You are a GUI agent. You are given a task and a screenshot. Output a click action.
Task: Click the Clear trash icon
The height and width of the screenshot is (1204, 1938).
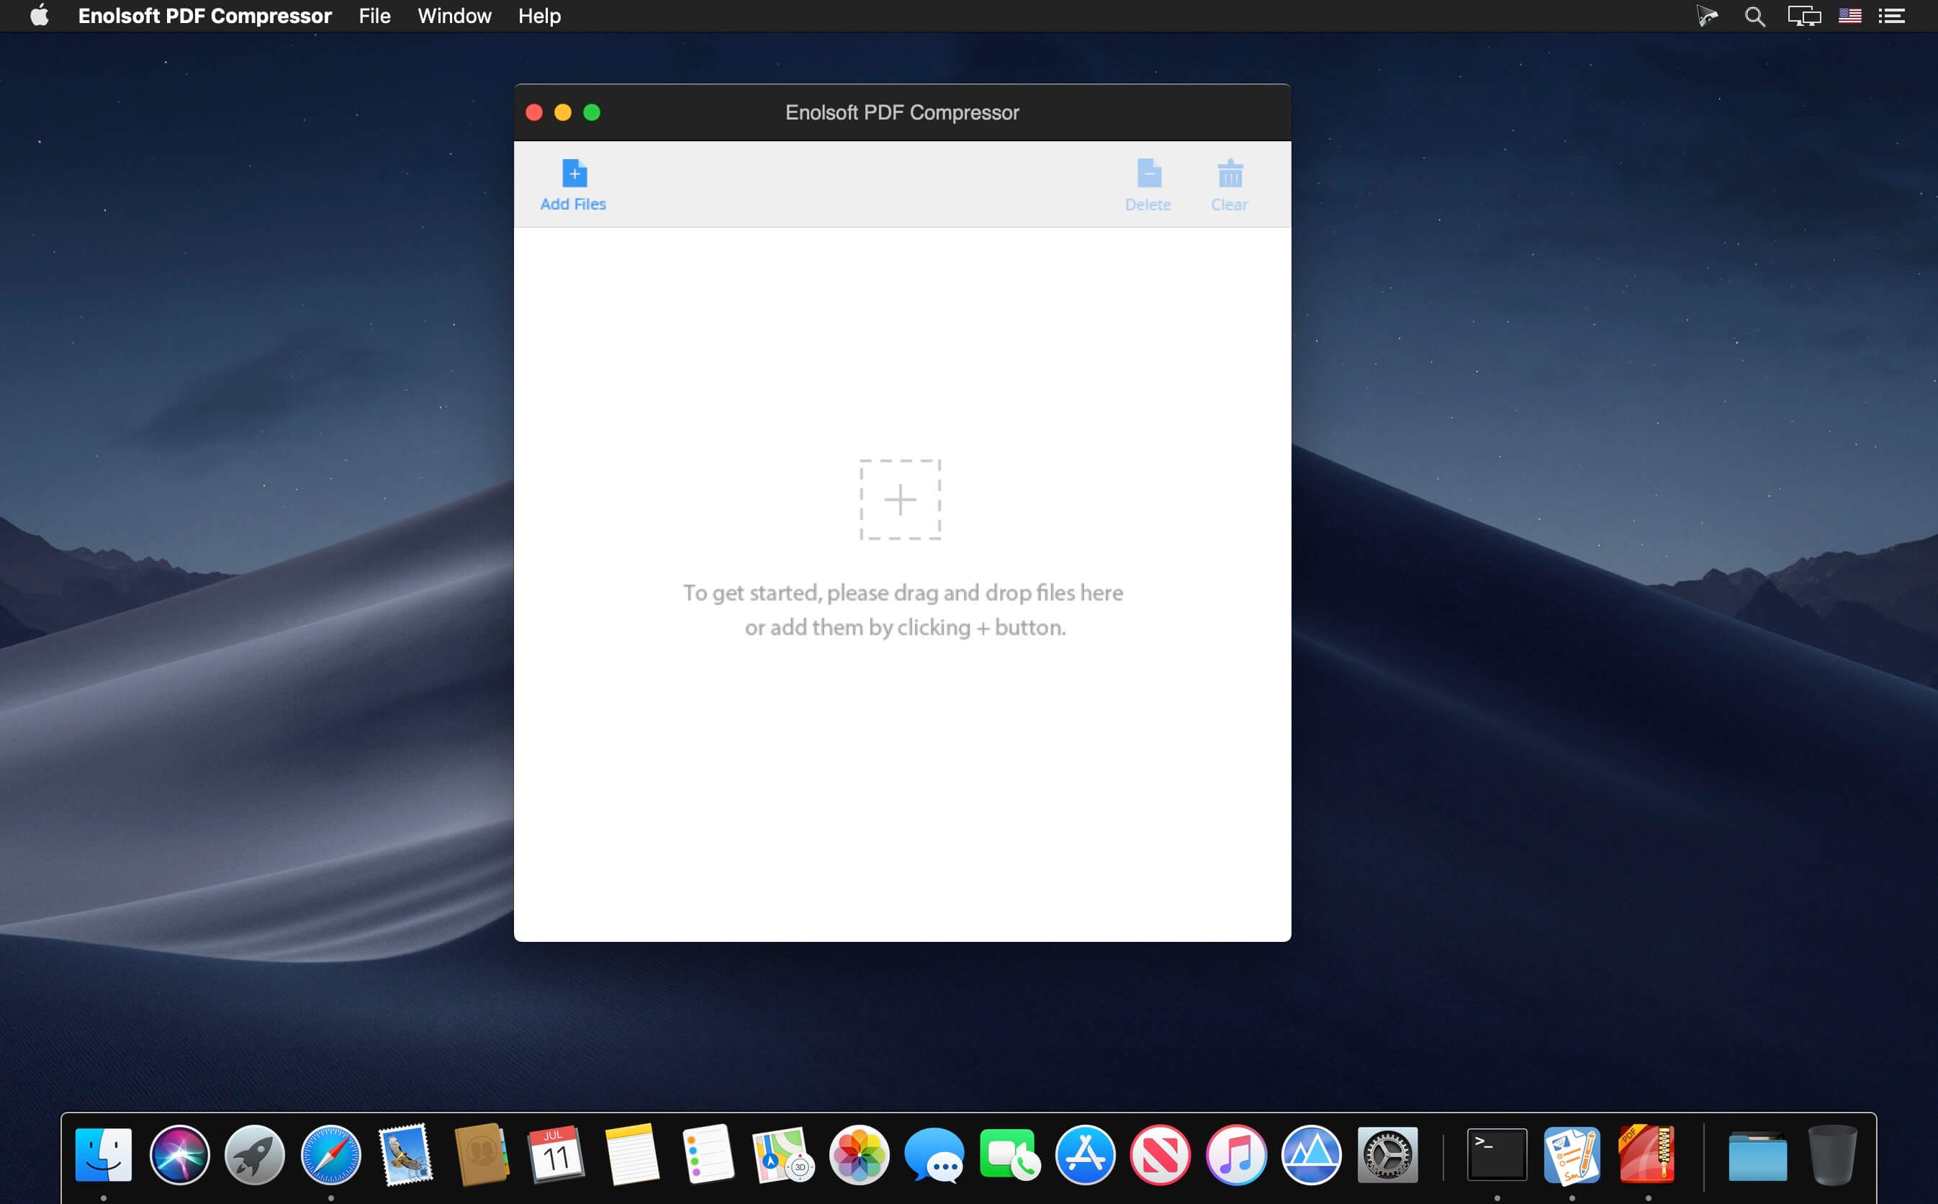1229,174
